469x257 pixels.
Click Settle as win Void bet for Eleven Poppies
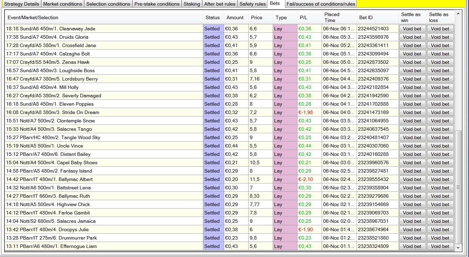(x=412, y=104)
